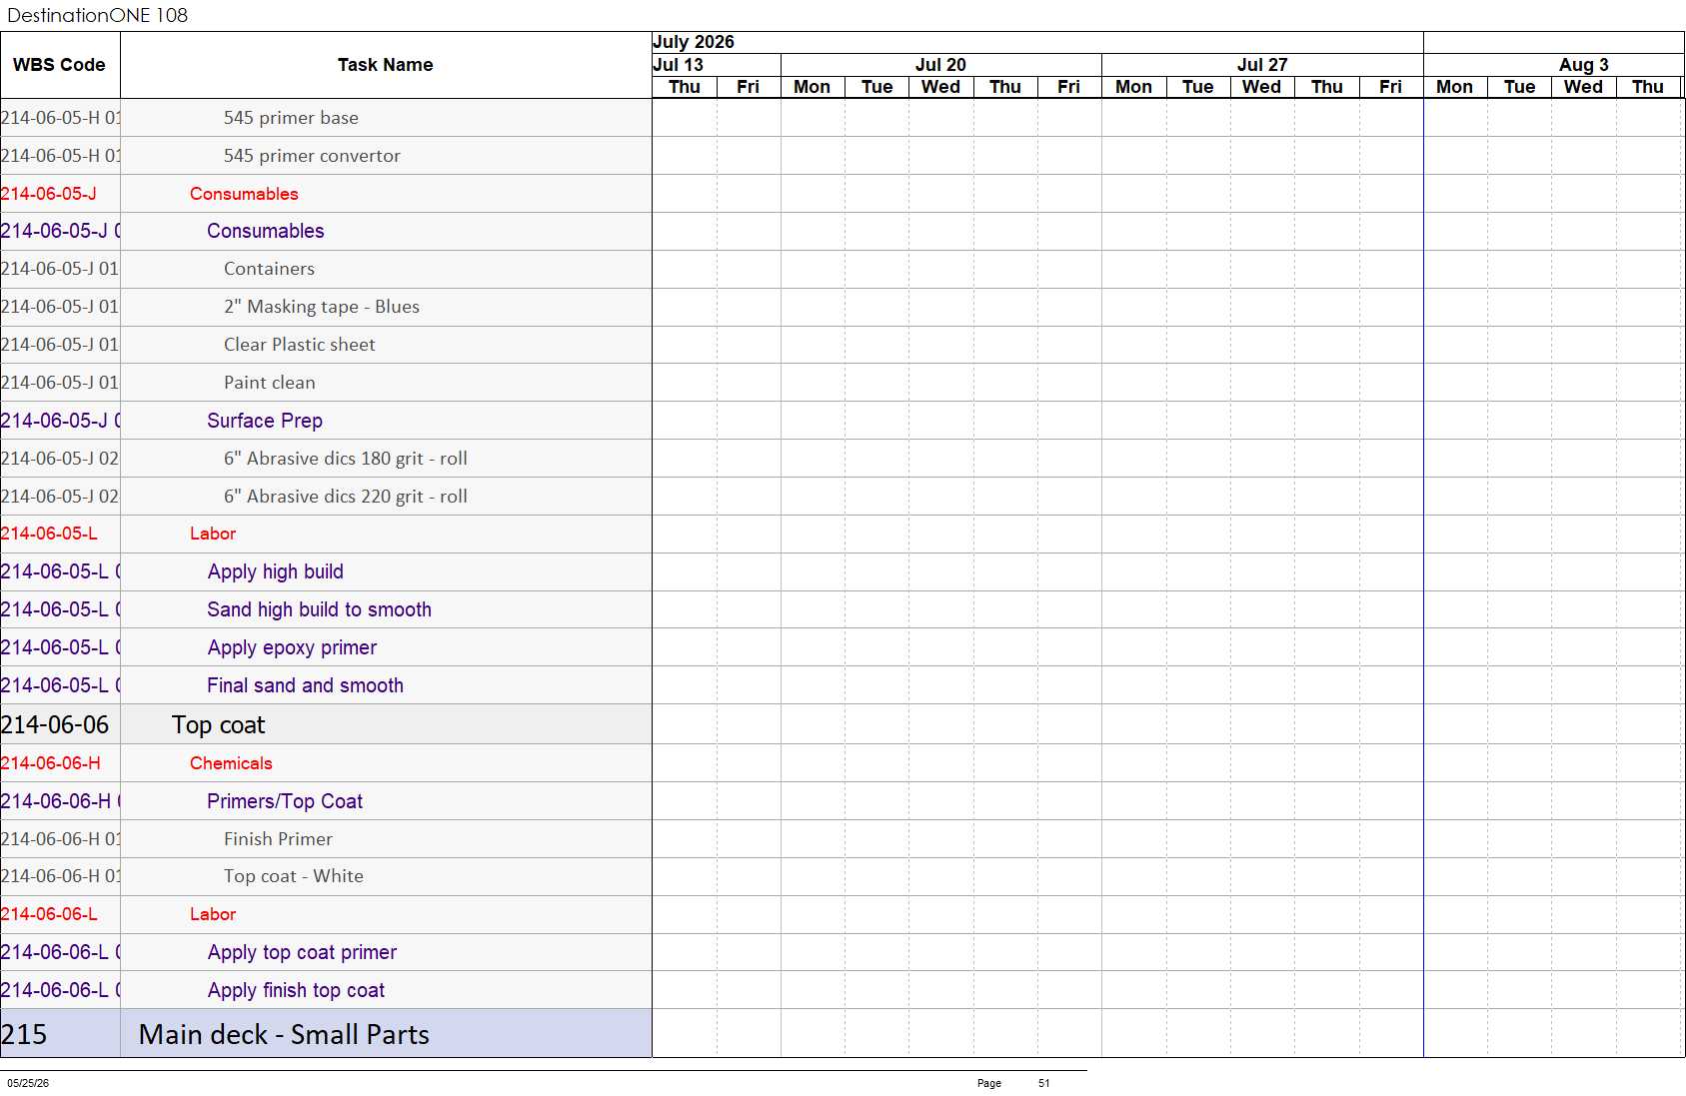Select the Task Name column header
1686x1096 pixels.
coord(385,65)
